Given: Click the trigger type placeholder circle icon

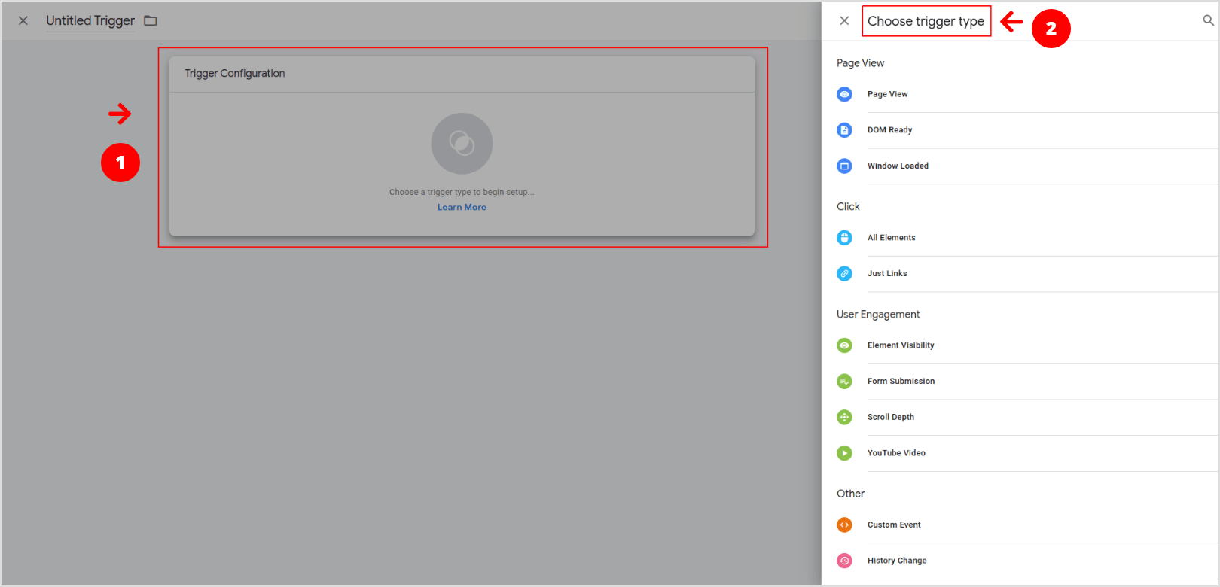Looking at the screenshot, I should (x=462, y=143).
